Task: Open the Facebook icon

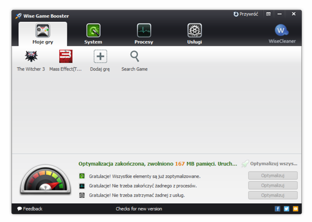Action: click(277, 209)
